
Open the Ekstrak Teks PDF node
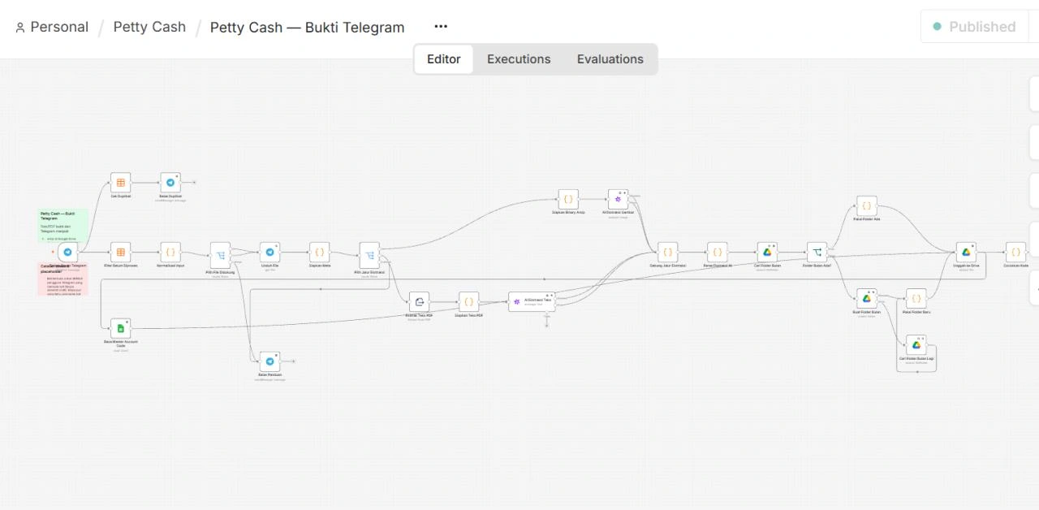point(419,302)
